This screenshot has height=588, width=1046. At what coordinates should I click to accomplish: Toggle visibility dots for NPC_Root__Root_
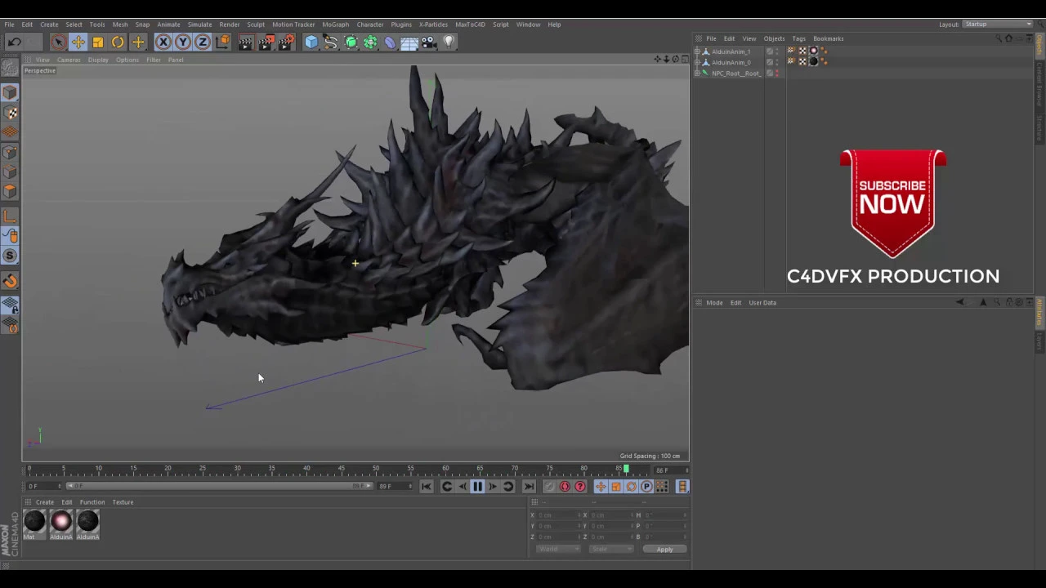tap(777, 73)
